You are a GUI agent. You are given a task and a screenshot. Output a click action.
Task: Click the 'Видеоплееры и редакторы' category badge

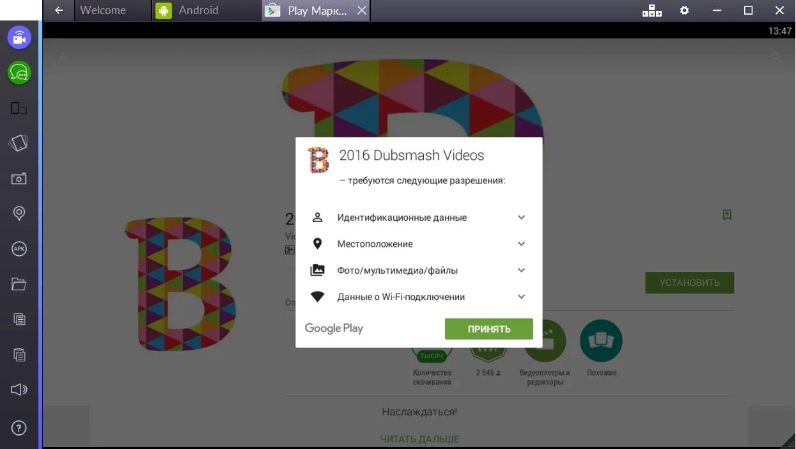545,353
